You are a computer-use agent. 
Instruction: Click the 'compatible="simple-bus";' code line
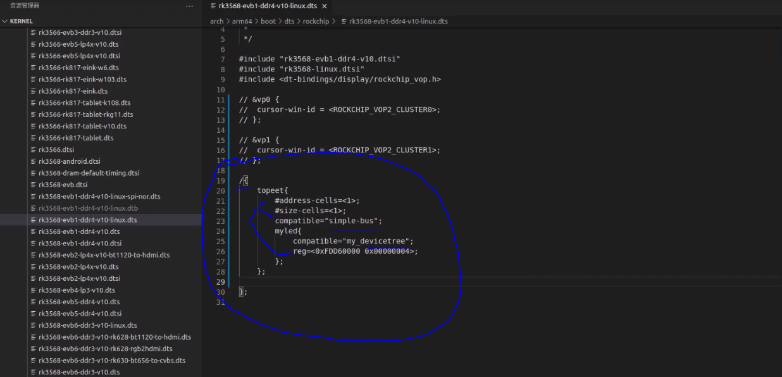[x=328, y=221]
